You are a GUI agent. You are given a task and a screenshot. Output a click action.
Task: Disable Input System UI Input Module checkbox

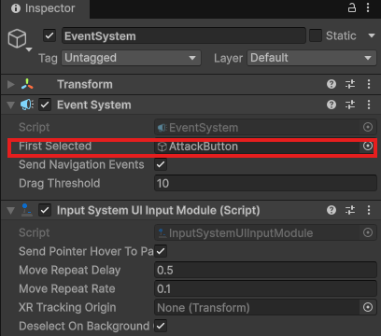coord(45,210)
